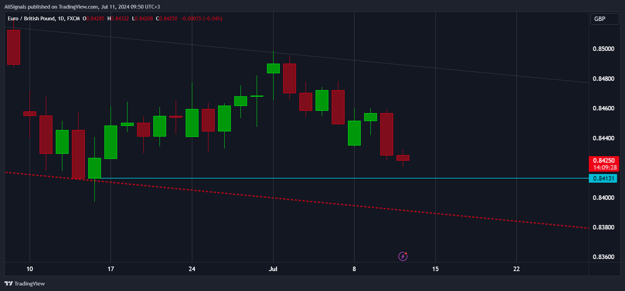The height and width of the screenshot is (291, 625).
Task: Select the red 0.84250 current price label
Action: point(604,164)
